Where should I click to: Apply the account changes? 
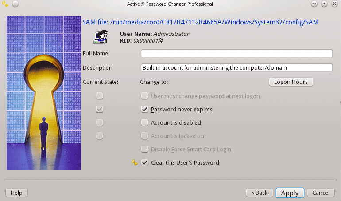290,193
